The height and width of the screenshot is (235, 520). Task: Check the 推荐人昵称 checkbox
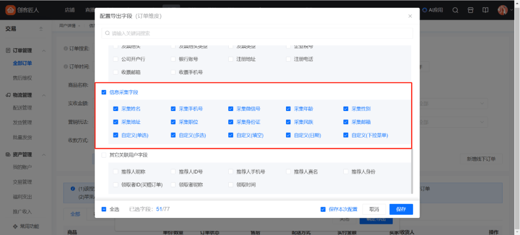(116, 172)
